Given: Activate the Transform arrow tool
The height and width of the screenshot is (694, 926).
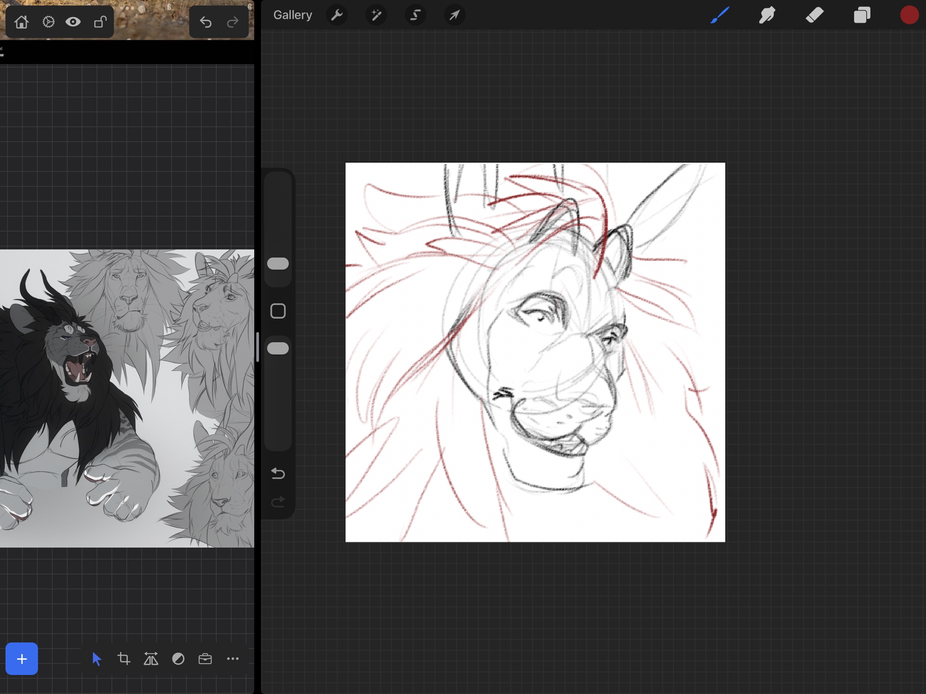Looking at the screenshot, I should (x=454, y=15).
